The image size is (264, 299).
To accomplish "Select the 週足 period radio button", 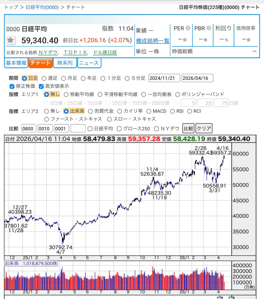I will (x=44, y=78).
